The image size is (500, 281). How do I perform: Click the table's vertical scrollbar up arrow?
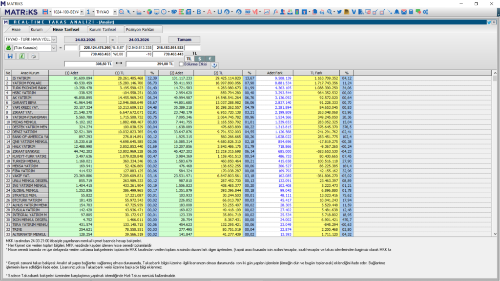[495, 73]
